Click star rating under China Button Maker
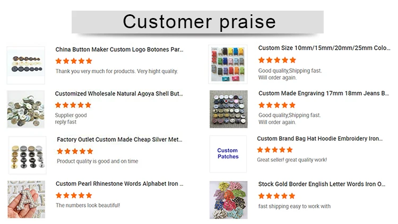398x224 pixels. (x=73, y=61)
